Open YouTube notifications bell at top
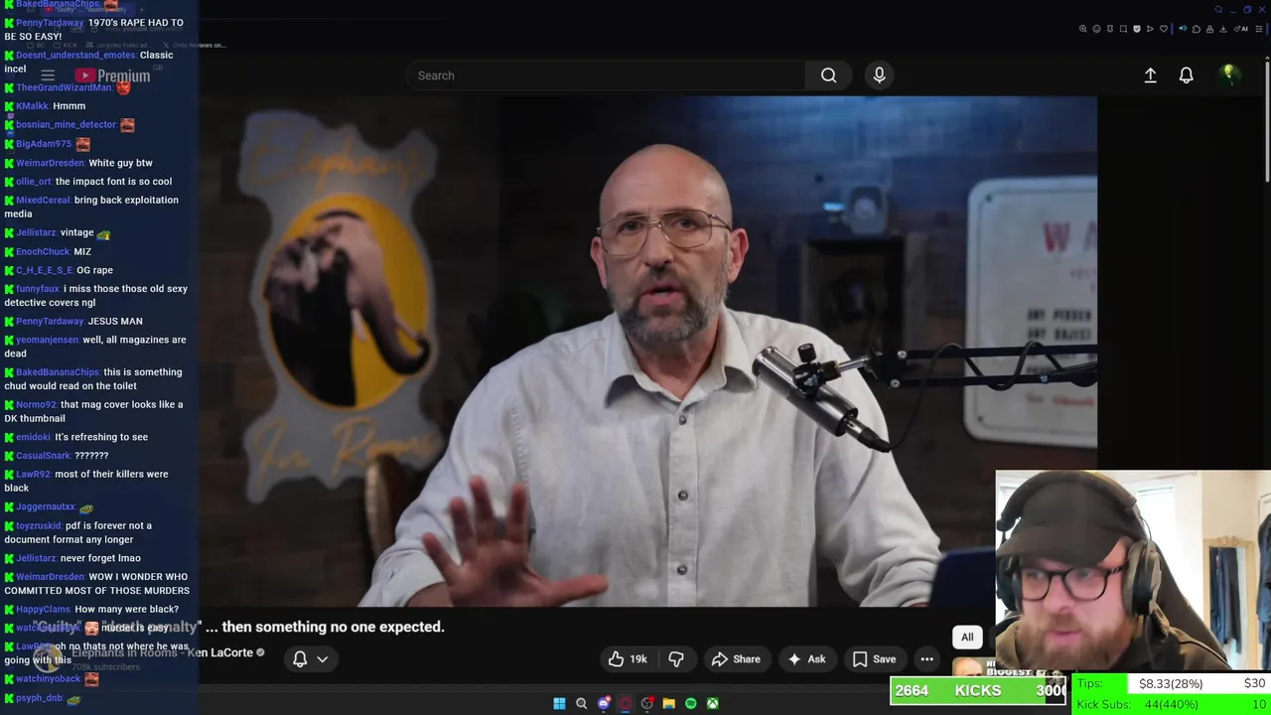Viewport: 1271px width, 715px height. 1186,75
